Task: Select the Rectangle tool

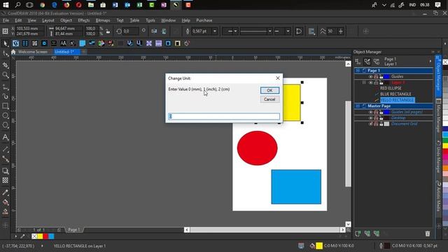Action: point(6,106)
